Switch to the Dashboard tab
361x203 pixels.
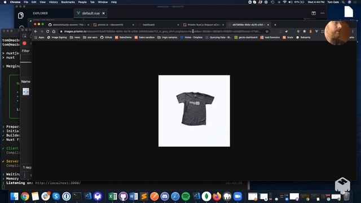pyautogui.click(x=158, y=25)
